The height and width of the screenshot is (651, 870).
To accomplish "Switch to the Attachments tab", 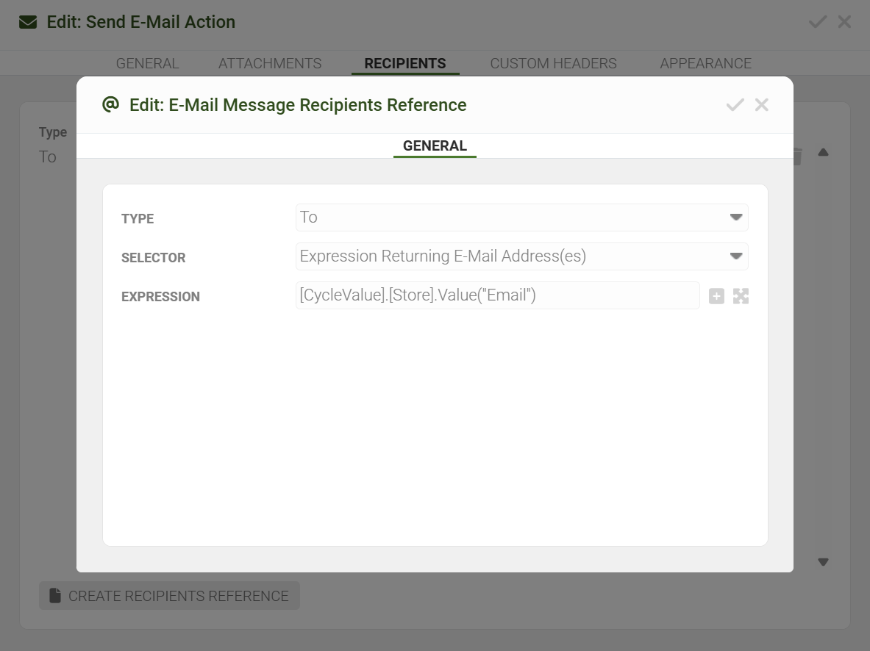I will point(270,63).
